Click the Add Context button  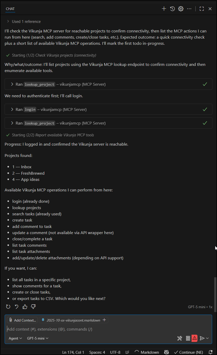tap(22, 320)
